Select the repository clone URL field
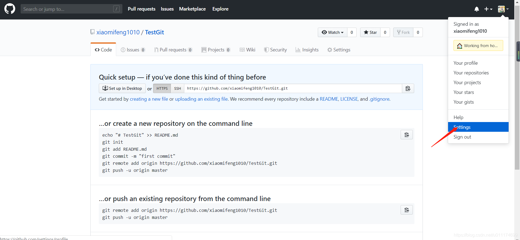This screenshot has height=240, width=520. [x=293, y=88]
